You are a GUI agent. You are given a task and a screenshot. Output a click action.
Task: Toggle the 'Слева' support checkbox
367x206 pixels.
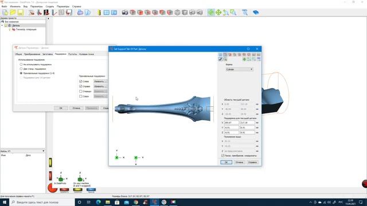[81, 81]
